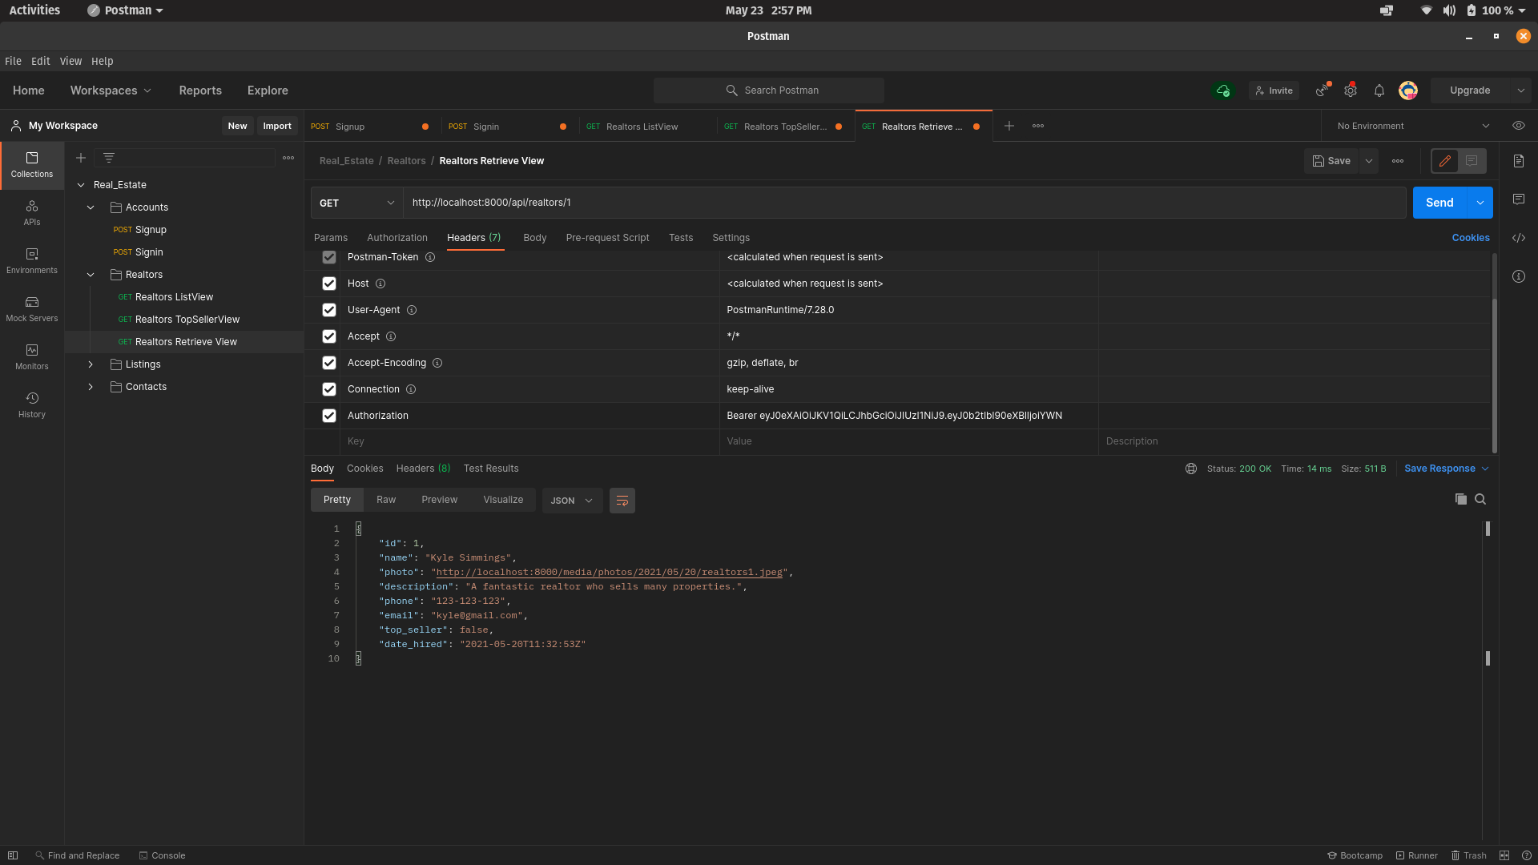Uncheck the User-Agent header checkbox
Screen dimensions: 1538x865
328,310
